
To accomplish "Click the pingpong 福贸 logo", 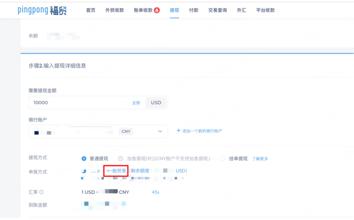I will click(42, 10).
